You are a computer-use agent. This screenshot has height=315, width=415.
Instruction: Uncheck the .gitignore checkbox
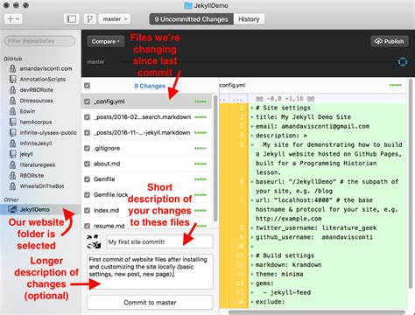[87, 148]
